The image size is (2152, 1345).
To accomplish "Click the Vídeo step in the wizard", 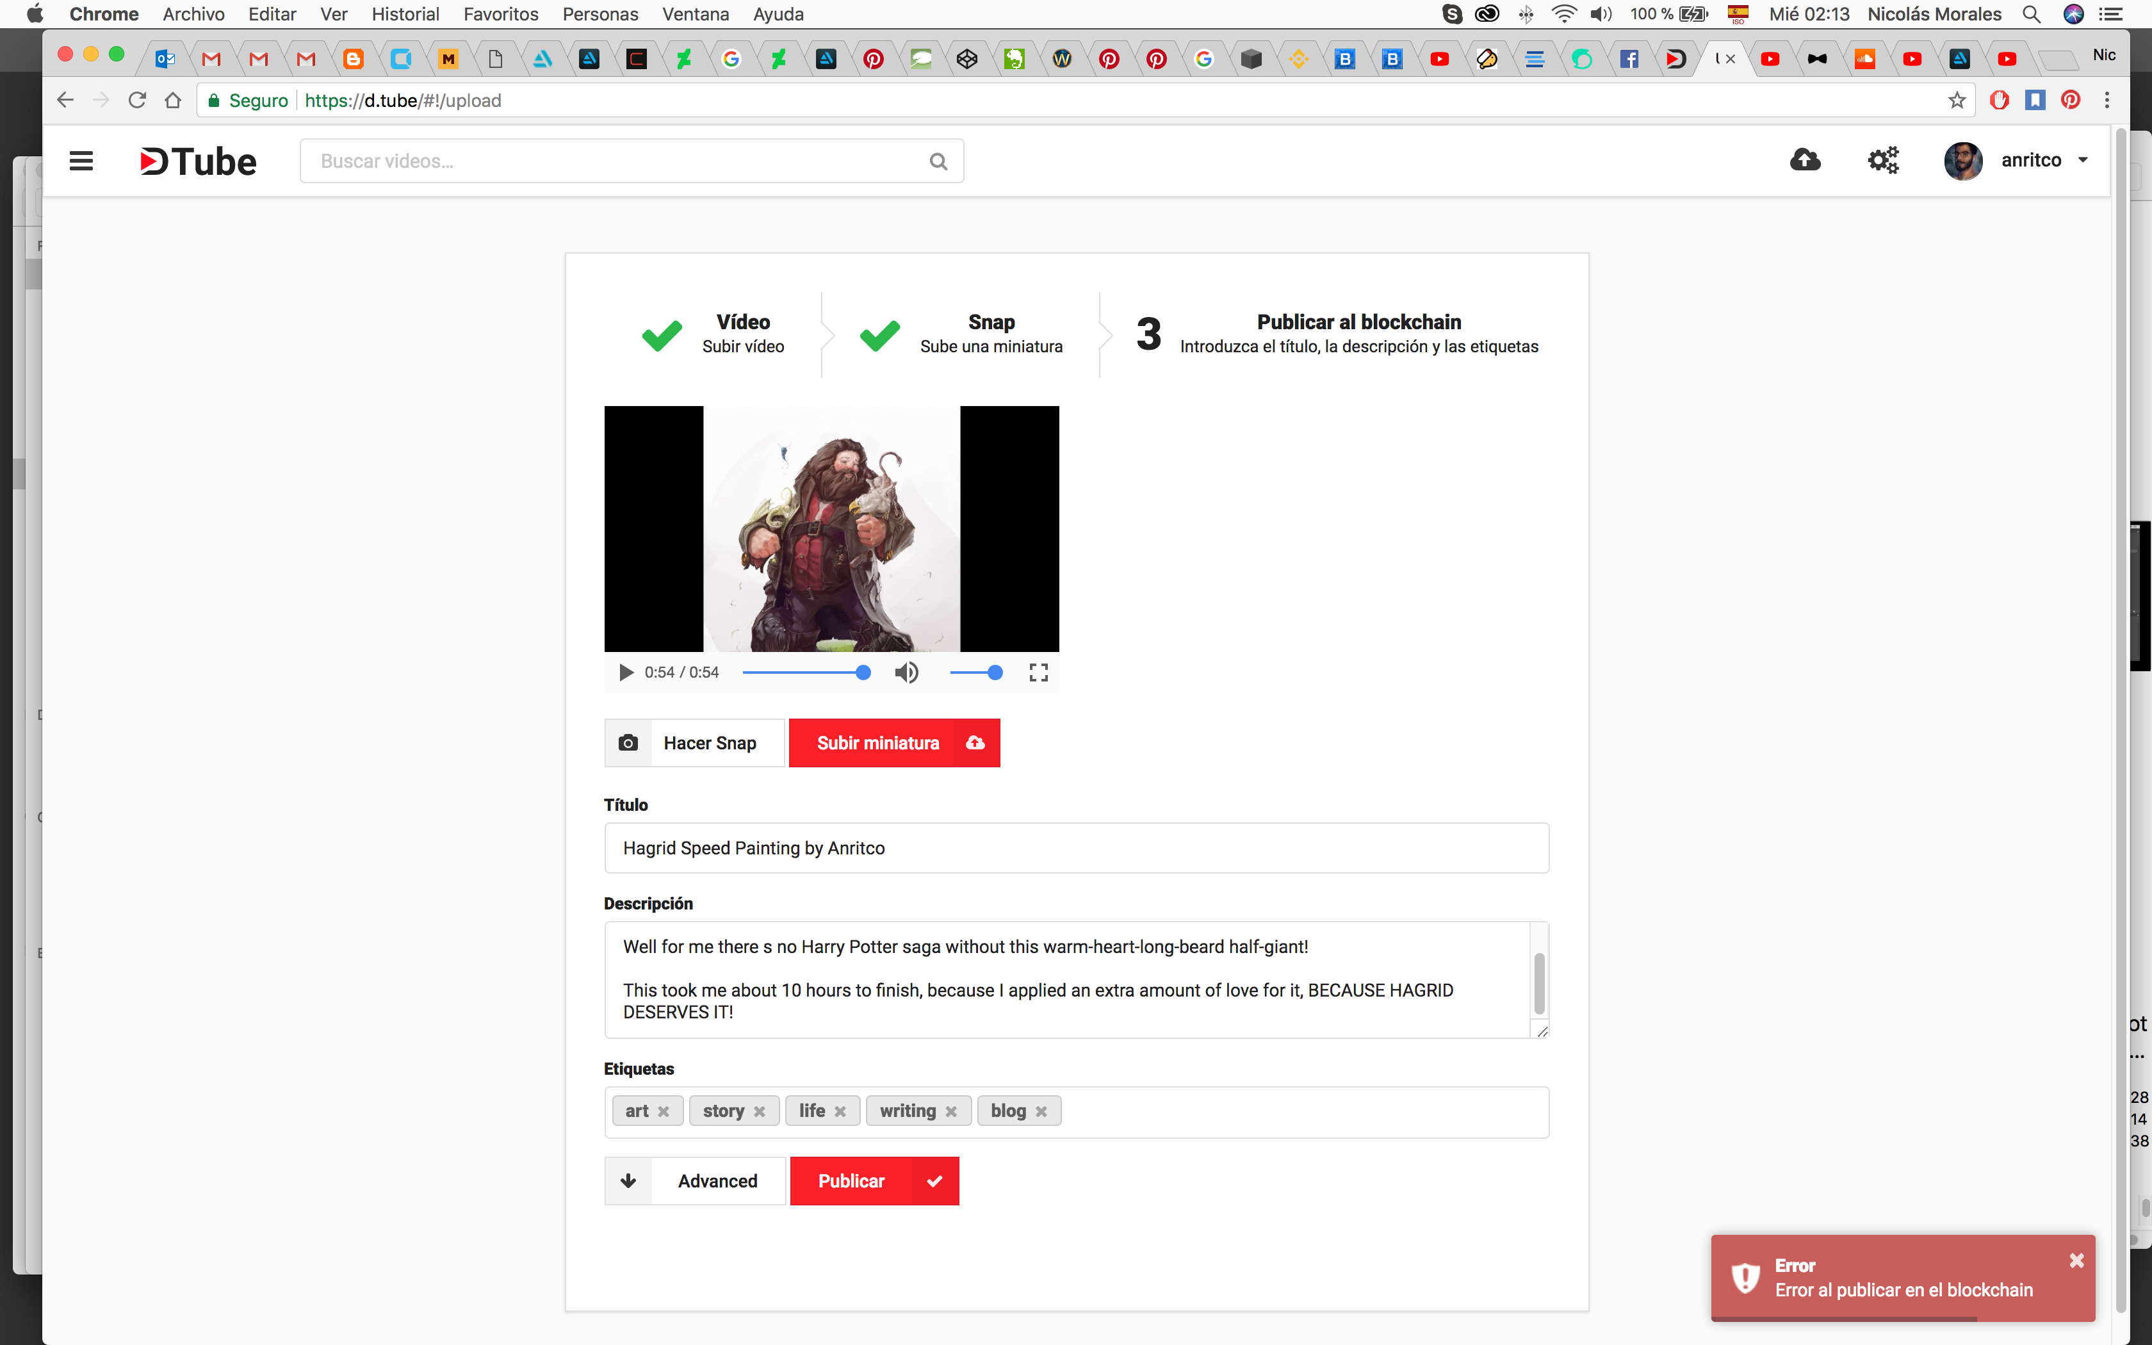I will 713,334.
